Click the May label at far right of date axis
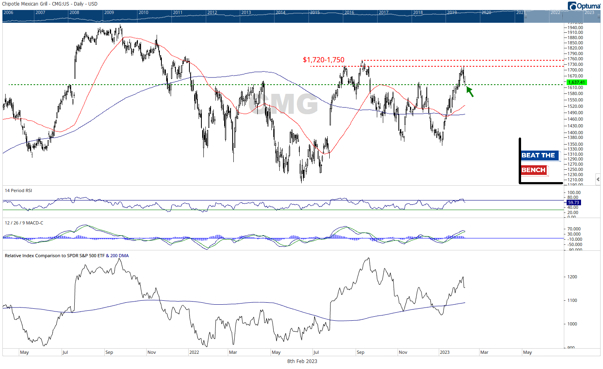Viewport: 603px width, 369px height. point(527,352)
